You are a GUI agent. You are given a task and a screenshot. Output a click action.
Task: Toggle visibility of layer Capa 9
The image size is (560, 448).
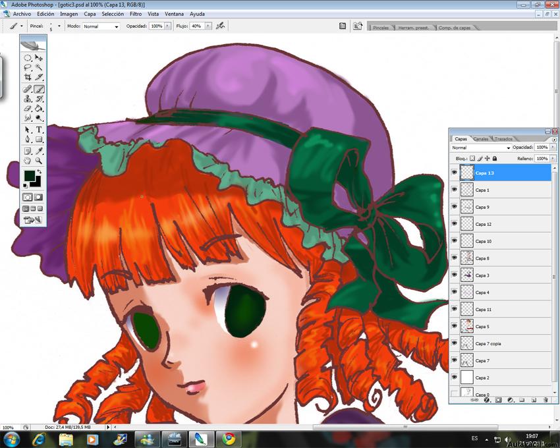click(455, 207)
